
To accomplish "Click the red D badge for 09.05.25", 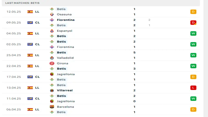I will pyautogui.click(x=193, y=23).
